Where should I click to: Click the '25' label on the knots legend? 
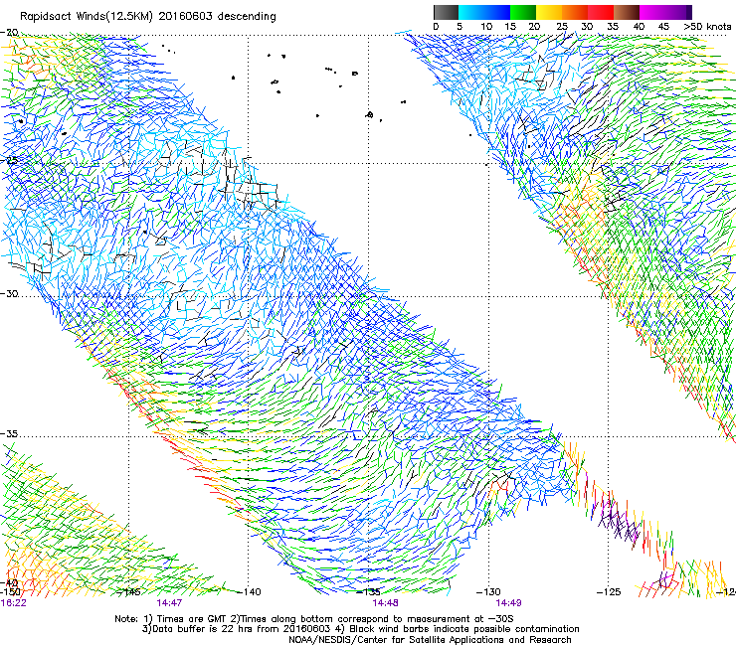click(562, 26)
